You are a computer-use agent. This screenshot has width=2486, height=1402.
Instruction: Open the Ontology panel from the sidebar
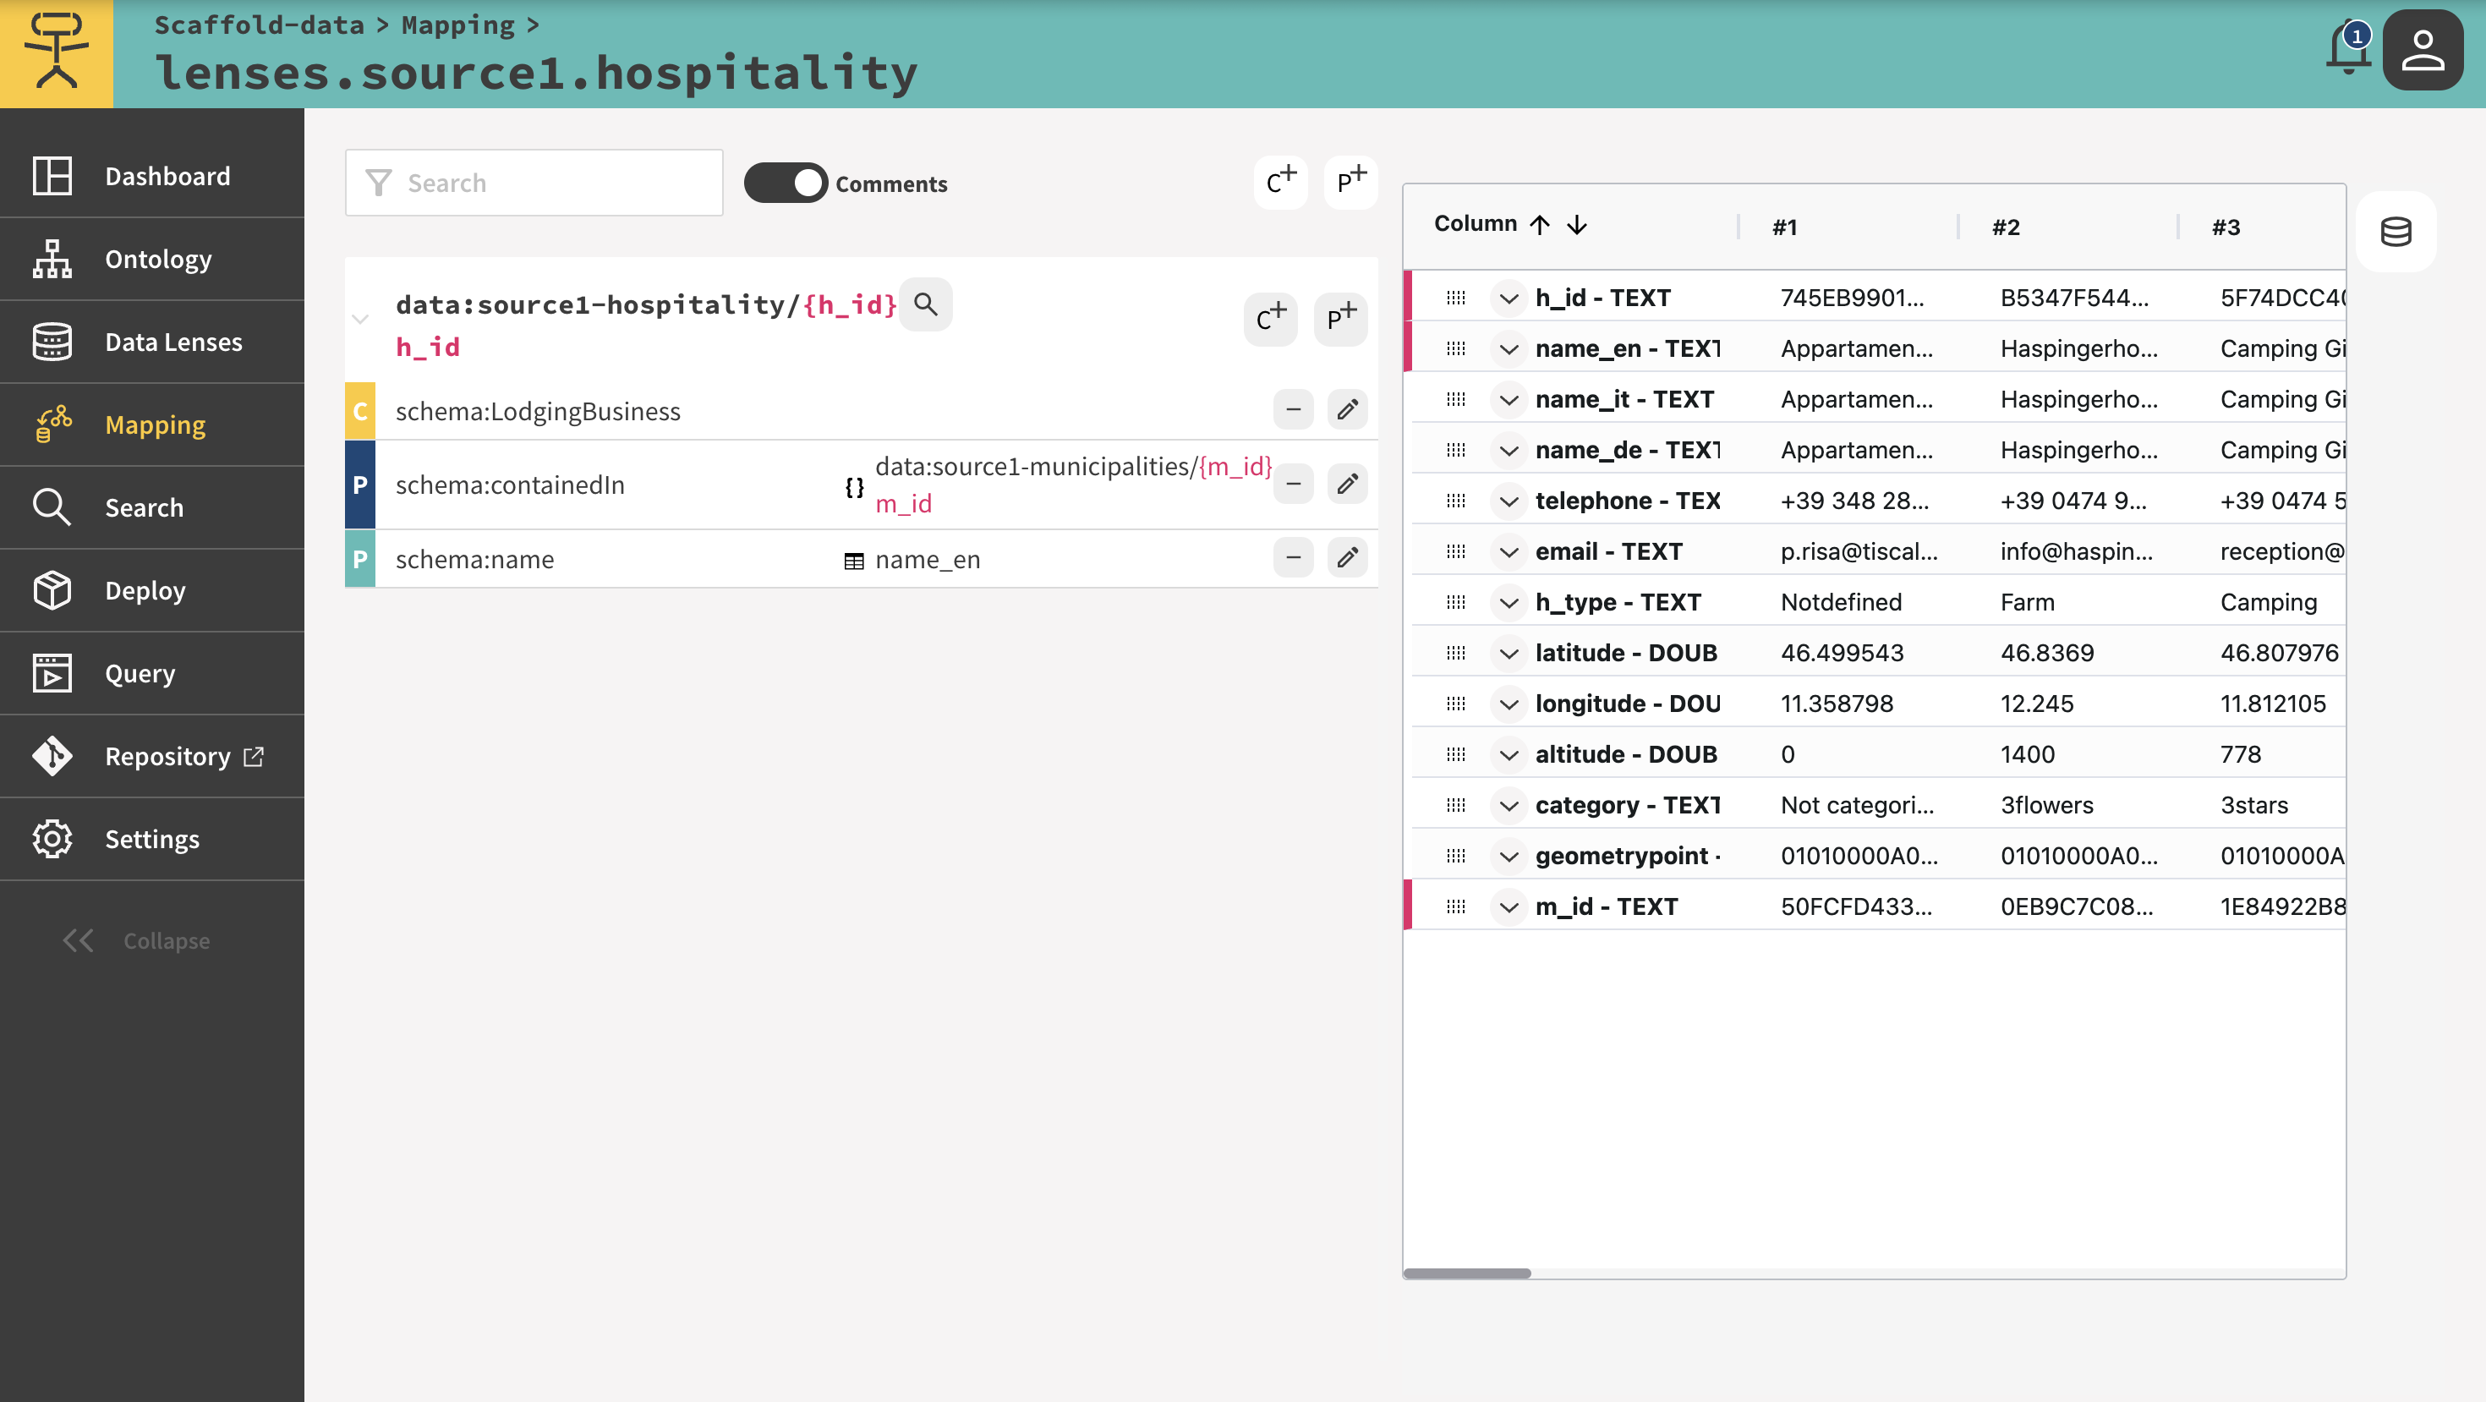(157, 259)
